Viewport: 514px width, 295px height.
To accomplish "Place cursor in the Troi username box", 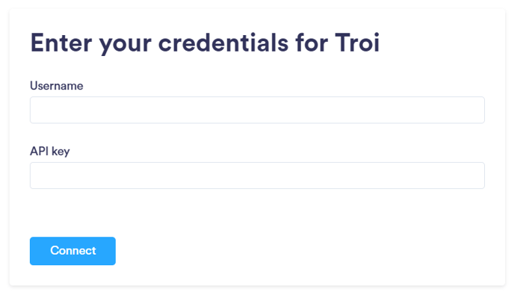I will [257, 110].
